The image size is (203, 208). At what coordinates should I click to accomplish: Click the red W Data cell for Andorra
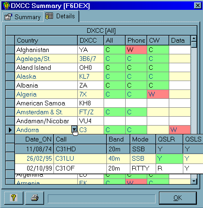pos(180,130)
